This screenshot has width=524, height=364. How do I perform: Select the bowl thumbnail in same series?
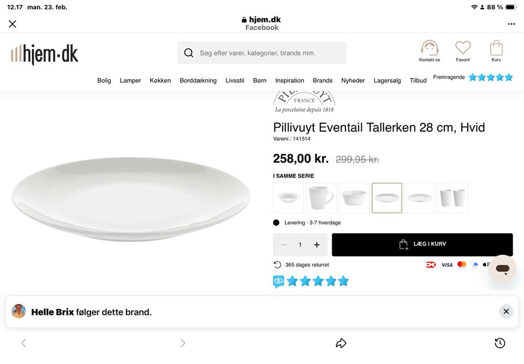(x=354, y=198)
